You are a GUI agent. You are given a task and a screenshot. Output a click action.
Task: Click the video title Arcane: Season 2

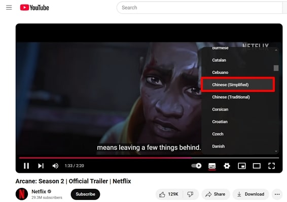(73, 181)
